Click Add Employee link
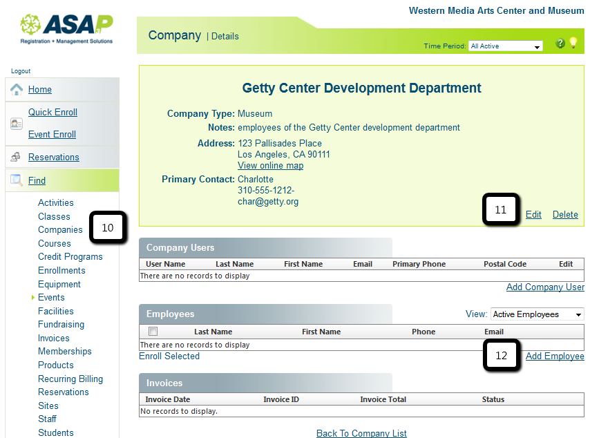 (555, 356)
